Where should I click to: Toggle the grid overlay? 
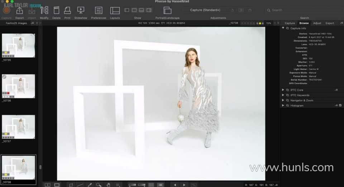[x=151, y=185]
